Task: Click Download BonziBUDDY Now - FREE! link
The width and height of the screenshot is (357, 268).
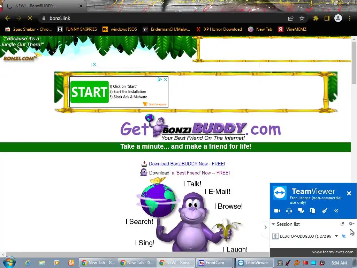Action: coord(187,164)
